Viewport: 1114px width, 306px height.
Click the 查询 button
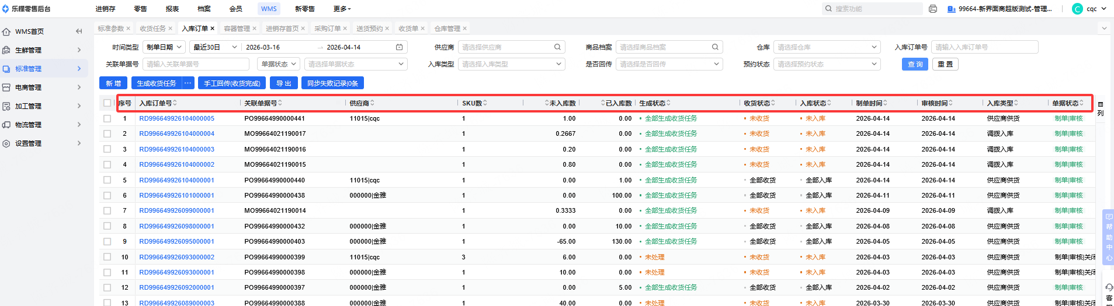915,64
